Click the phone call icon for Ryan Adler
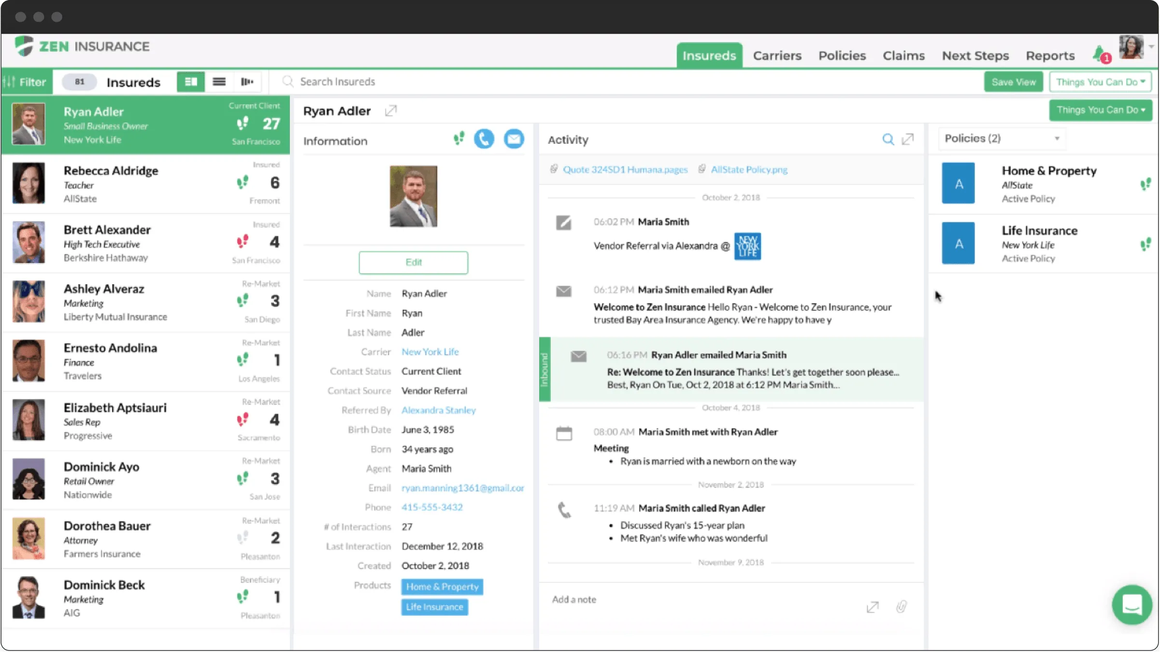Screen dimensions: 1160x652 coord(484,139)
